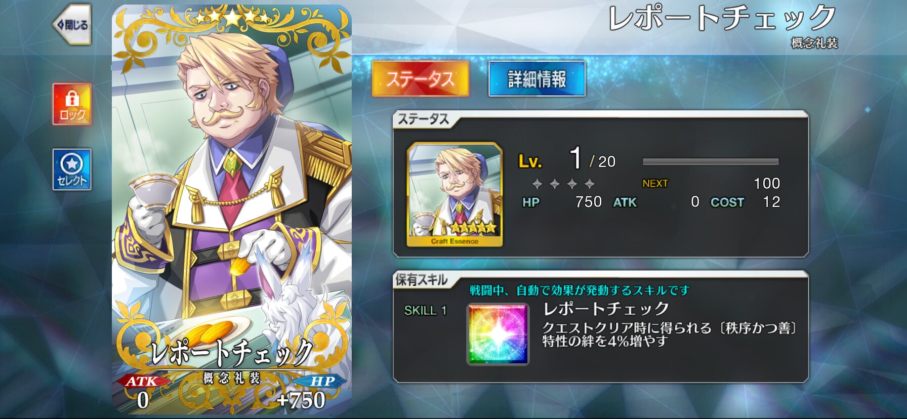The image size is (907, 419).
Task: Toggle the ロック lock icon
Action: [72, 104]
